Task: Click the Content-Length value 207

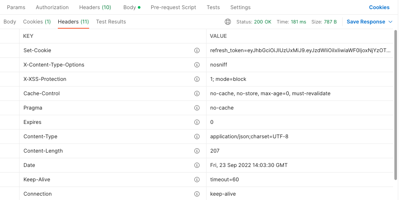Action: (215, 151)
